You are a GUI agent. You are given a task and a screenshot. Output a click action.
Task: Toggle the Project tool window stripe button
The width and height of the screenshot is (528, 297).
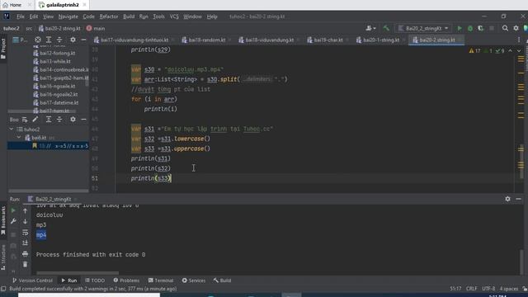tap(3, 49)
